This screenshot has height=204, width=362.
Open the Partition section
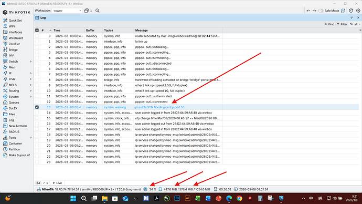point(12,149)
